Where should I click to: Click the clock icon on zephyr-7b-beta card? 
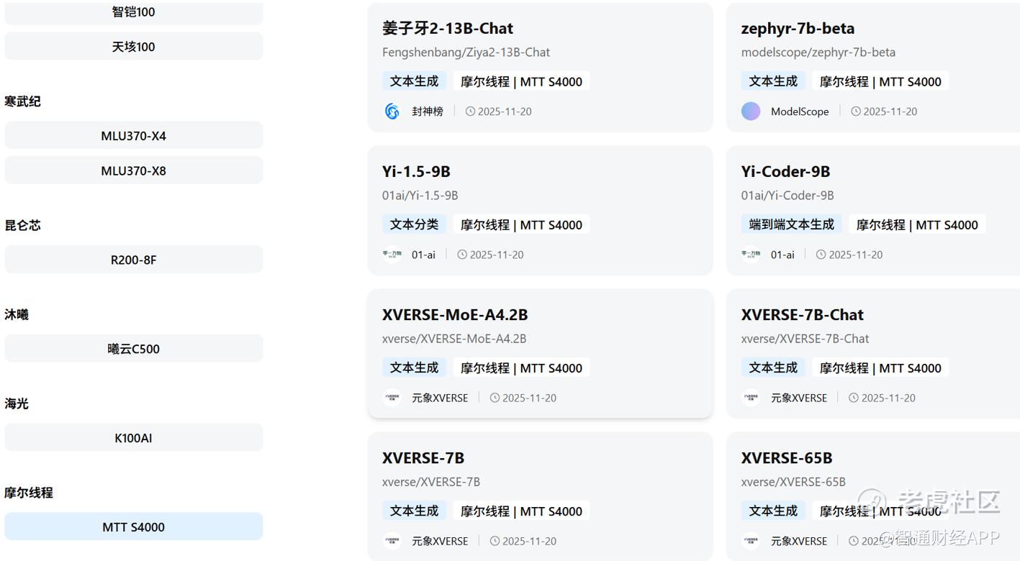(x=855, y=111)
